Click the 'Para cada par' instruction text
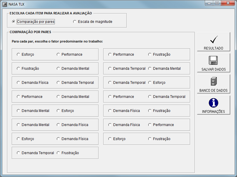The width and height of the screenshot is (237, 177). pos(57,41)
